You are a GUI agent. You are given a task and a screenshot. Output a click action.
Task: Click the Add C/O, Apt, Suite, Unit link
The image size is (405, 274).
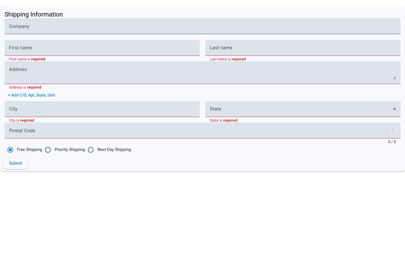coord(31,95)
